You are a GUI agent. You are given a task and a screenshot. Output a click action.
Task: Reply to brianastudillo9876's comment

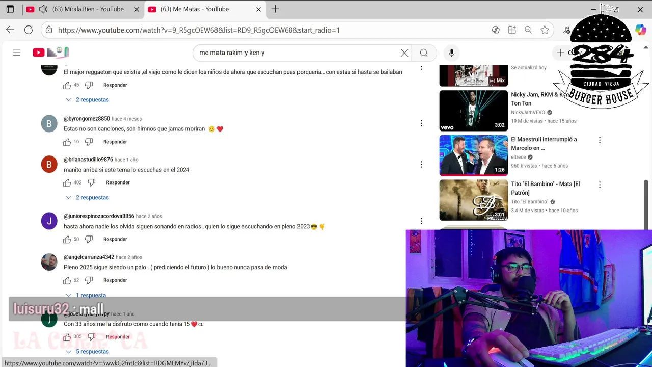(x=118, y=182)
